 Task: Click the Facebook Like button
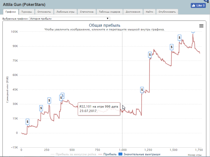coord(198,5)
